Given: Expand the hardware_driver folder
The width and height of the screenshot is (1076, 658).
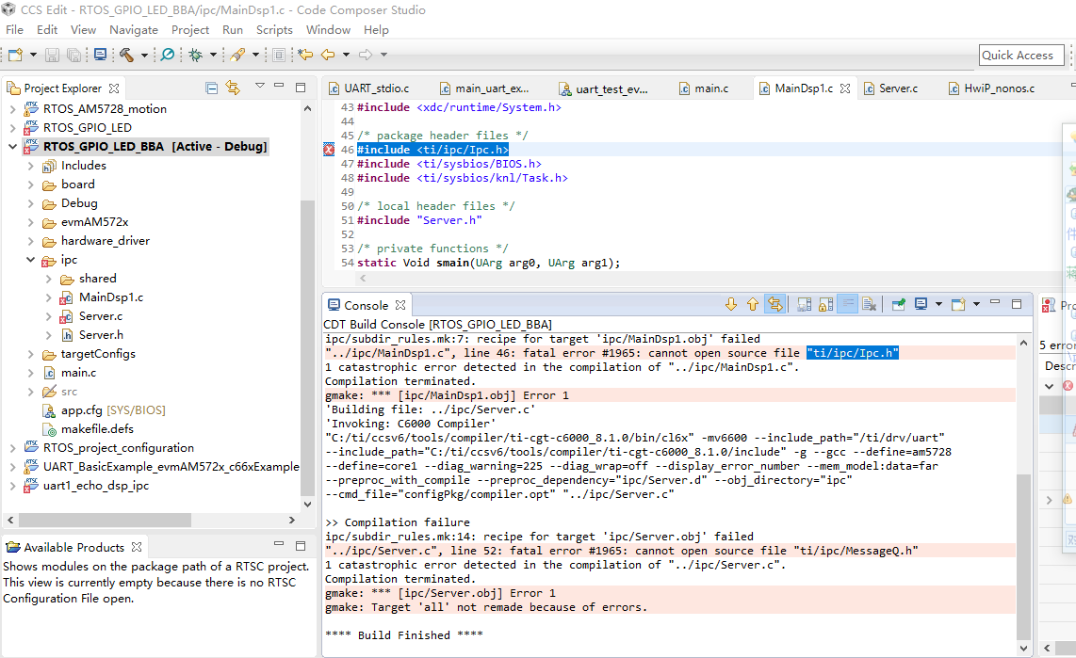Looking at the screenshot, I should (31, 241).
